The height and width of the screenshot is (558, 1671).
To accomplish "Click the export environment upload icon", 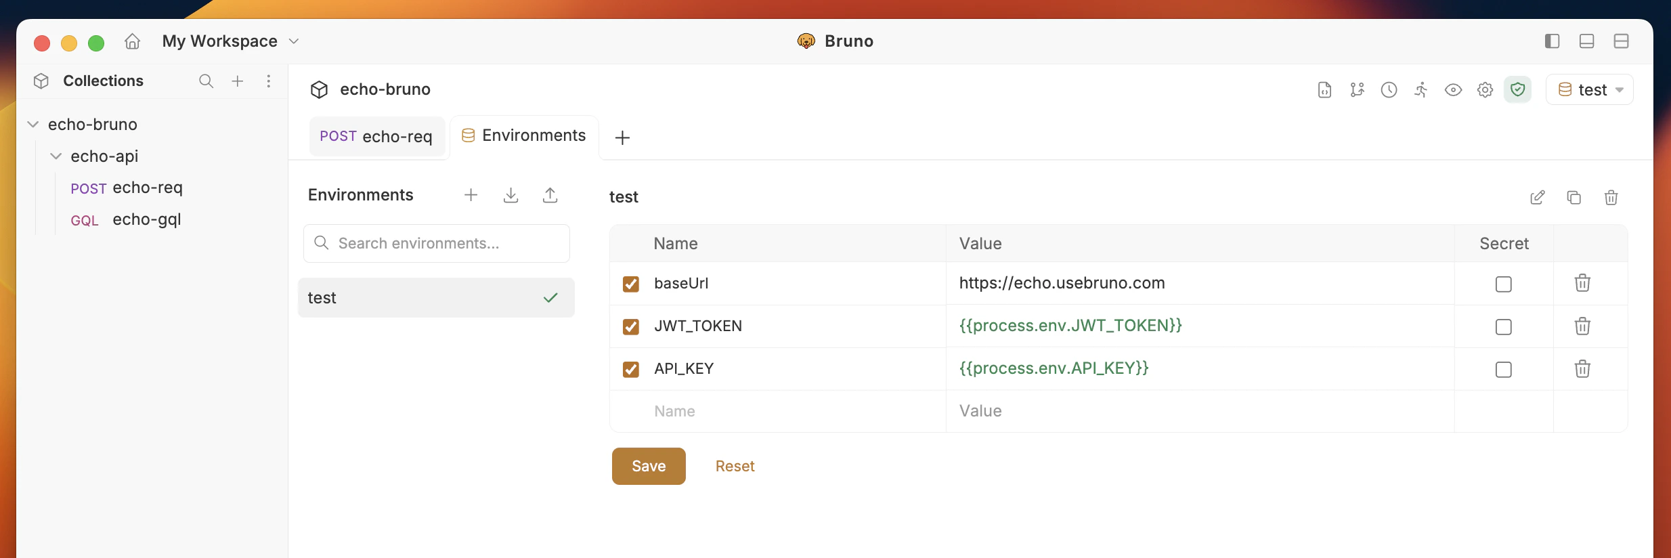I will pos(550,196).
